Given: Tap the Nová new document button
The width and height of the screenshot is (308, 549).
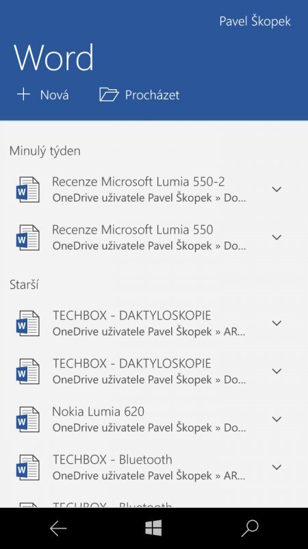Looking at the screenshot, I should [x=42, y=95].
